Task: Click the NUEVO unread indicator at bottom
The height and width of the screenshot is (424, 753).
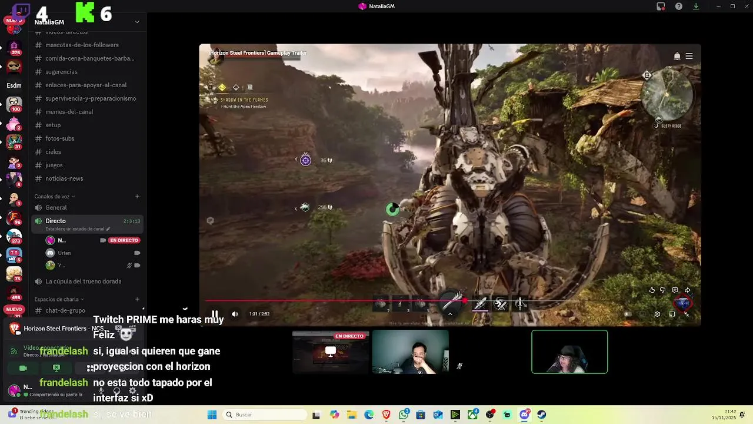Action: tap(14, 309)
